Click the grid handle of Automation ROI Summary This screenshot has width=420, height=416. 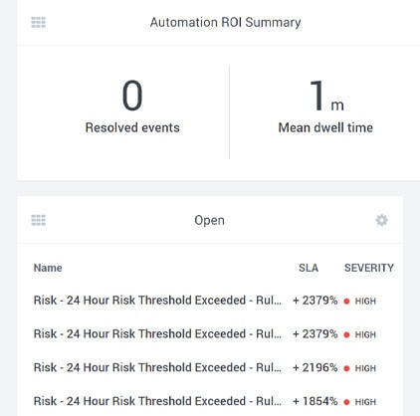39,23
